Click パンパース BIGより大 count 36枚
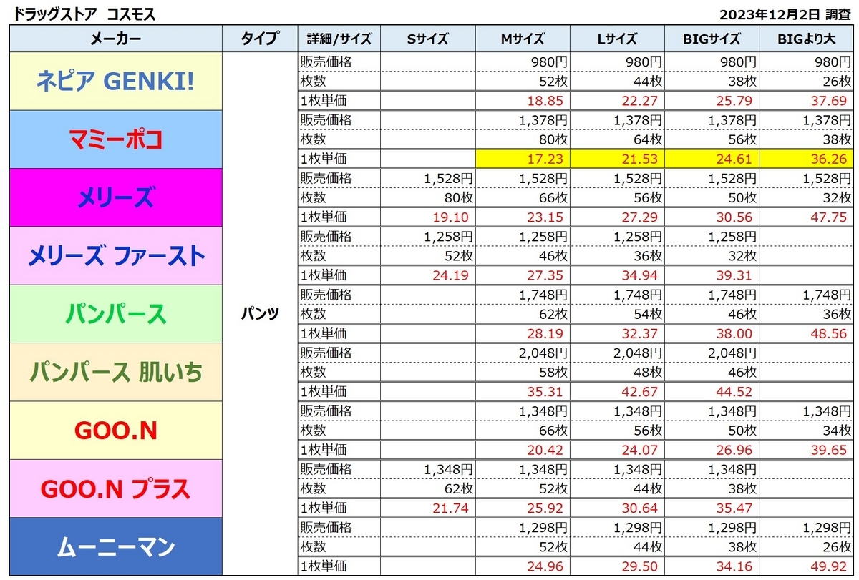Image resolution: width=859 pixels, height=580 pixels. (x=838, y=314)
